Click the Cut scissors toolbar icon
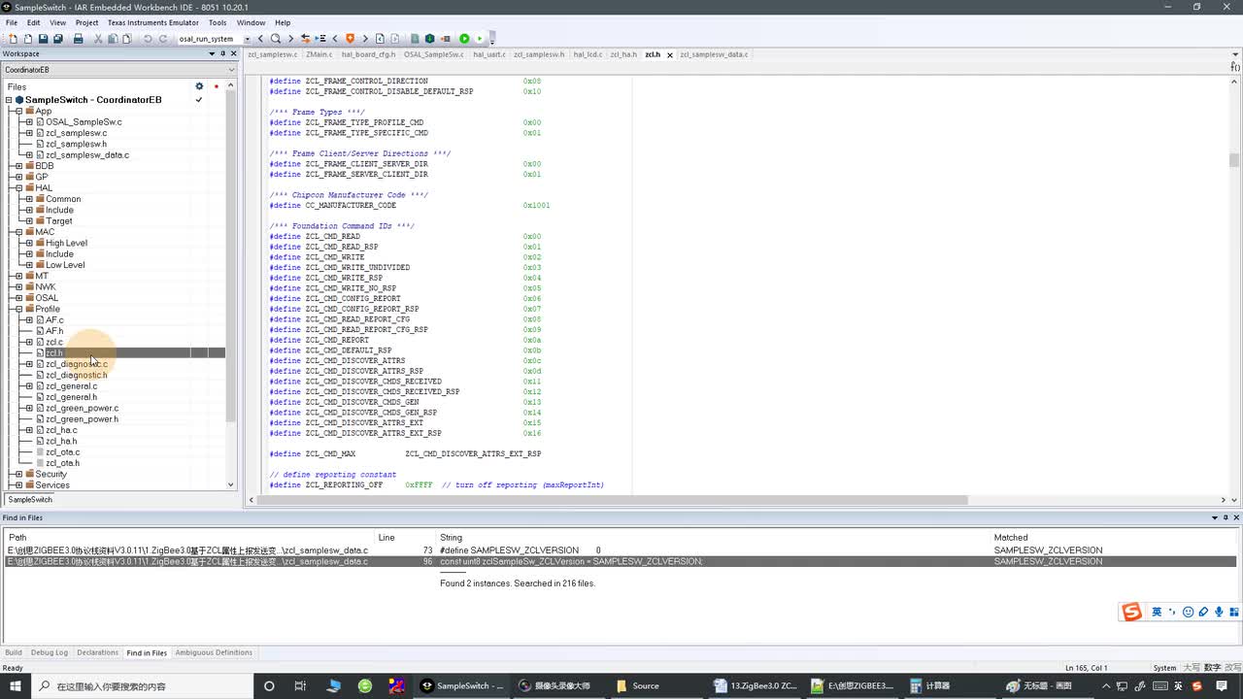Image resolution: width=1243 pixels, height=699 pixels. pos(98,39)
